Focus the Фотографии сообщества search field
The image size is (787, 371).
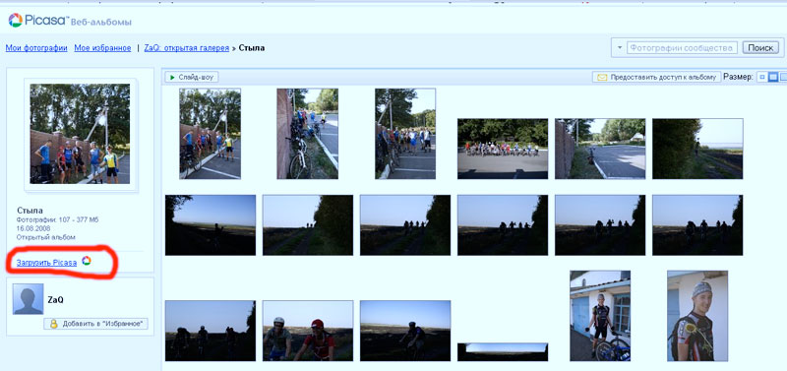(682, 48)
